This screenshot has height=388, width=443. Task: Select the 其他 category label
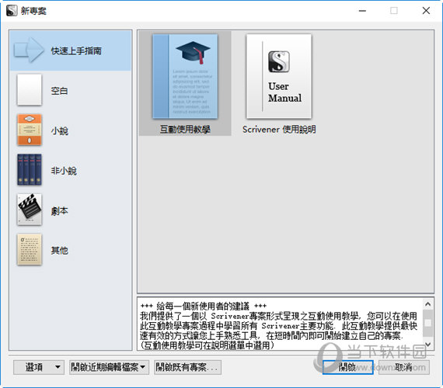pyautogui.click(x=59, y=251)
